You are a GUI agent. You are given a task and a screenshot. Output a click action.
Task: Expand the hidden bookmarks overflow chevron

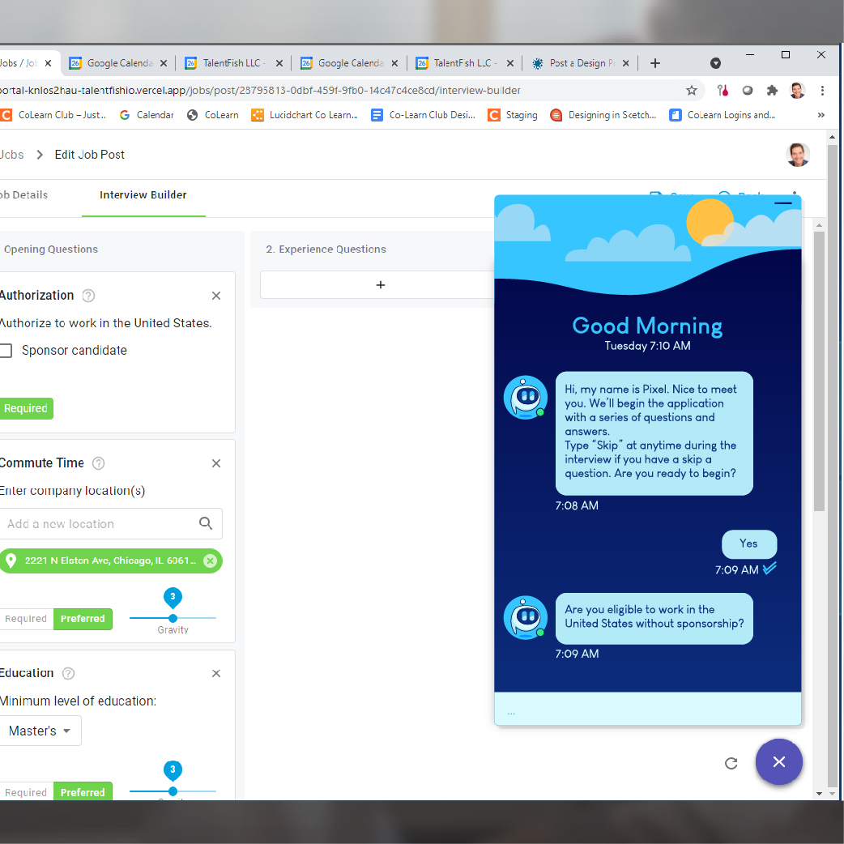click(822, 115)
